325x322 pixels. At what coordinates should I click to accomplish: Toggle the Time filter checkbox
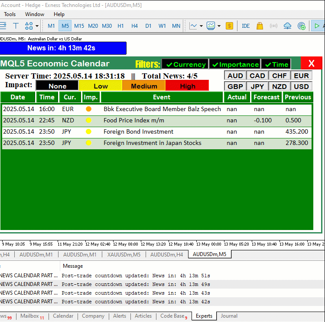[x=276, y=64]
